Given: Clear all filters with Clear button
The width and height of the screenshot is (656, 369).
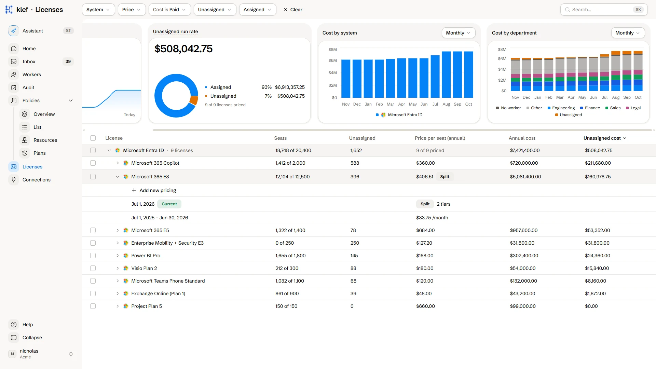Looking at the screenshot, I should tap(293, 10).
